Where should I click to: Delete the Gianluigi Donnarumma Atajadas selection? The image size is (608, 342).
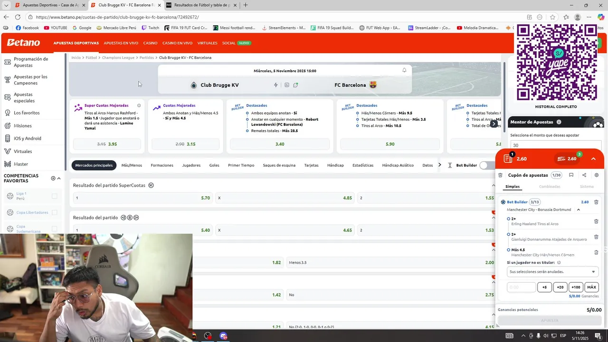coord(596,237)
